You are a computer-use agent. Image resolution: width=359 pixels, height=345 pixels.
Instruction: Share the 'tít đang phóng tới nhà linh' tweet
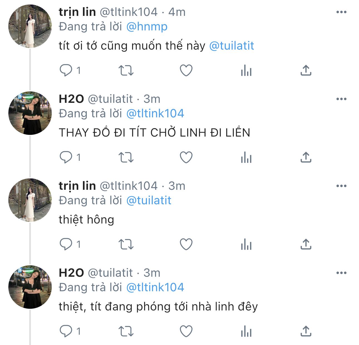(306, 331)
